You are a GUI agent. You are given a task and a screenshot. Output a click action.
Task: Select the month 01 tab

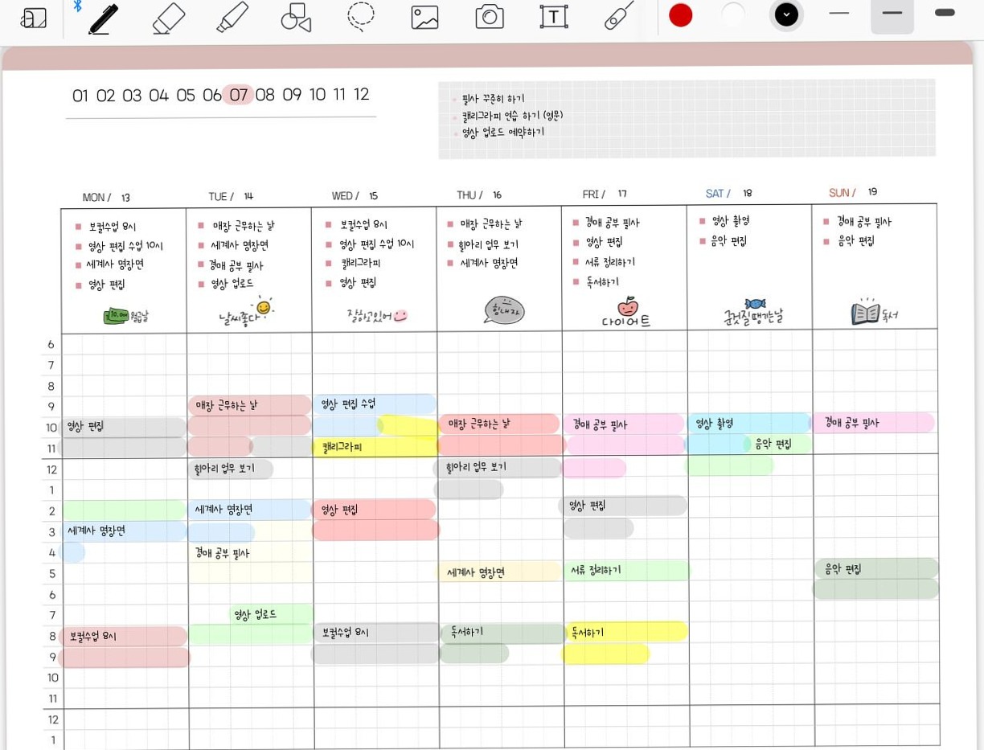(80, 95)
